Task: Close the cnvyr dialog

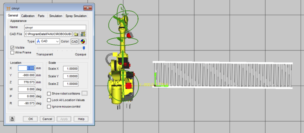Action: point(87,8)
